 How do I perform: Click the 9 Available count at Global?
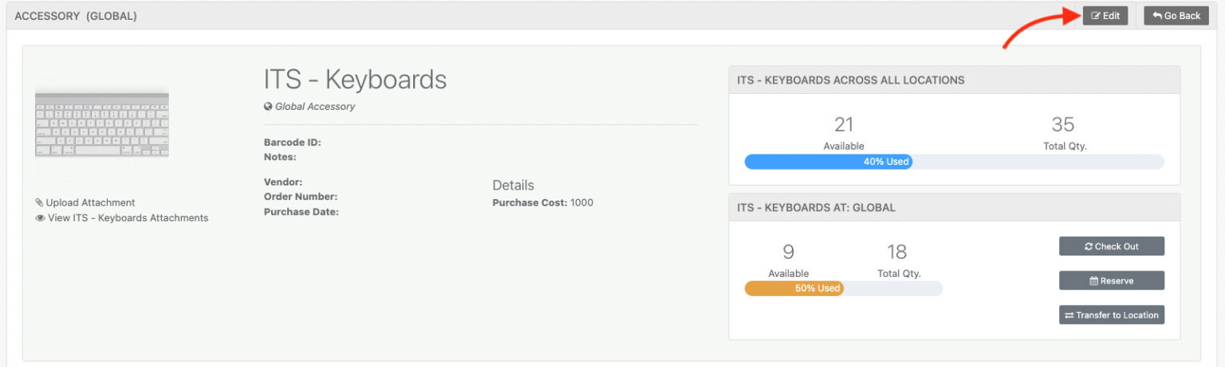pos(788,252)
